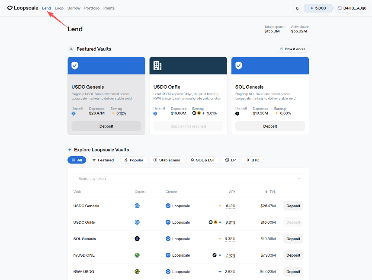Click the building icon on USDC OnRe card
This screenshot has width=372, height=280.
[157, 65]
